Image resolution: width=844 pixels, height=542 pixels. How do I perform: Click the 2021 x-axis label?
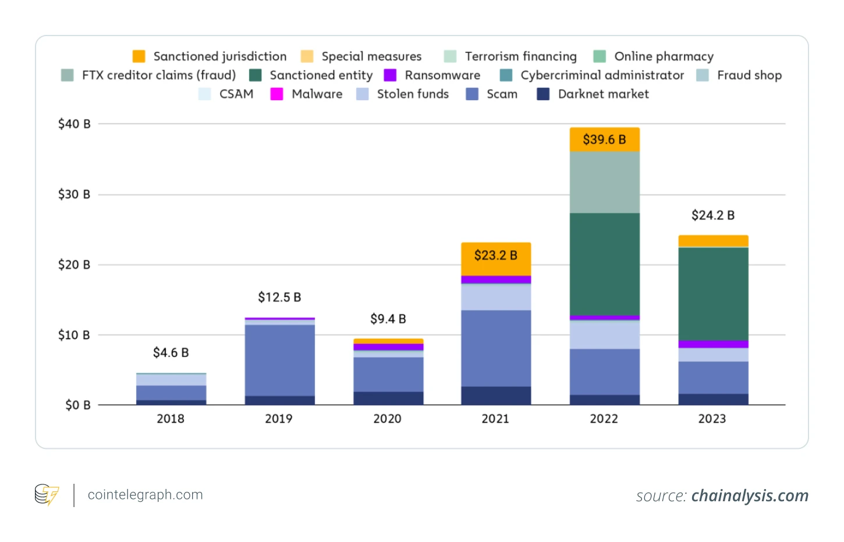pyautogui.click(x=495, y=419)
